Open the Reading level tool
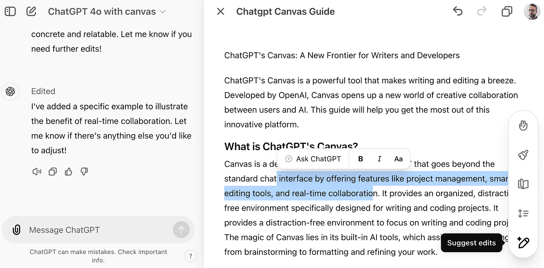 coord(523,184)
